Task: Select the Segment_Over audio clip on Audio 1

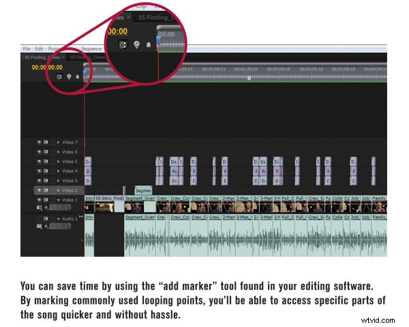Action: (140, 235)
